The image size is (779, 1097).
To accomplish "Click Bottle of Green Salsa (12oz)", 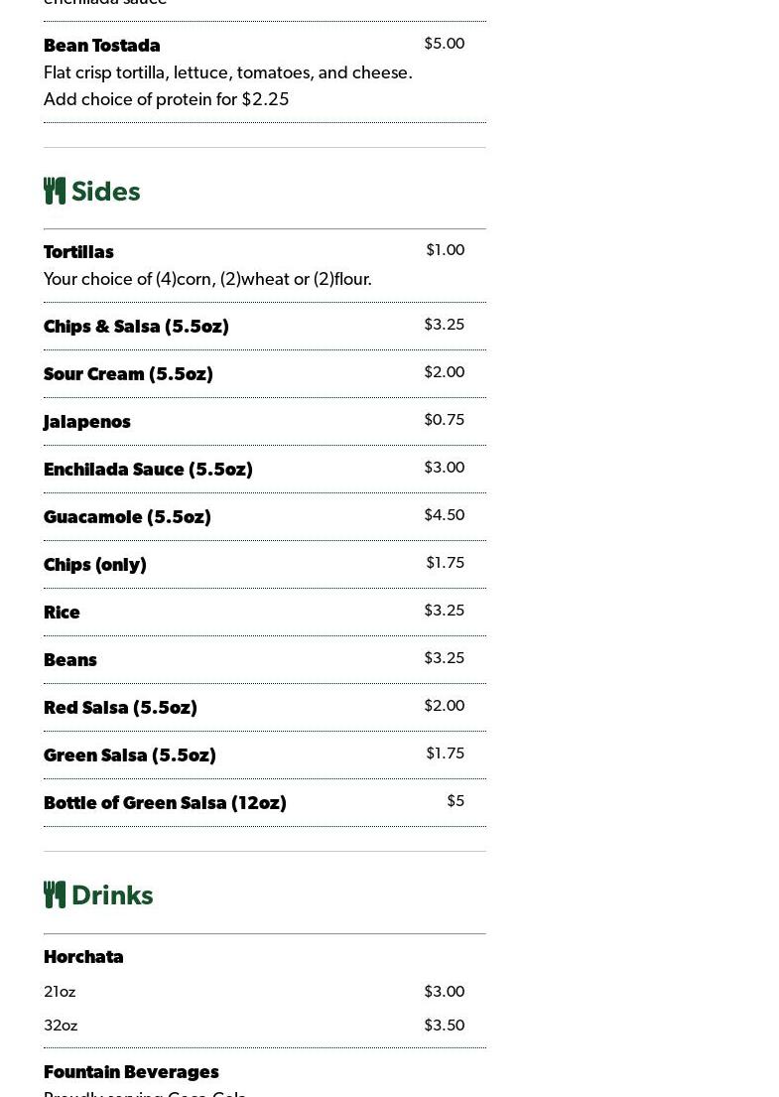I will point(165,803).
